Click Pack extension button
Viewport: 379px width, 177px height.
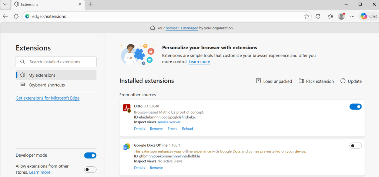316,81
